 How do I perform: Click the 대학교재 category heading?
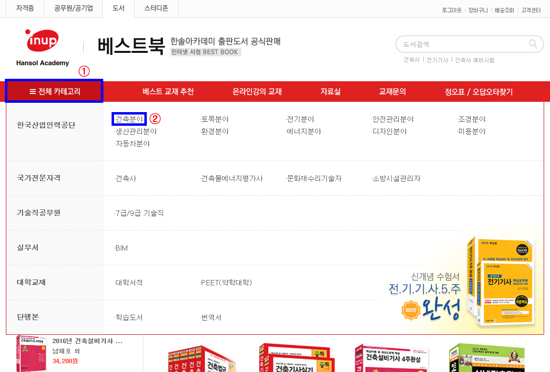(x=31, y=282)
